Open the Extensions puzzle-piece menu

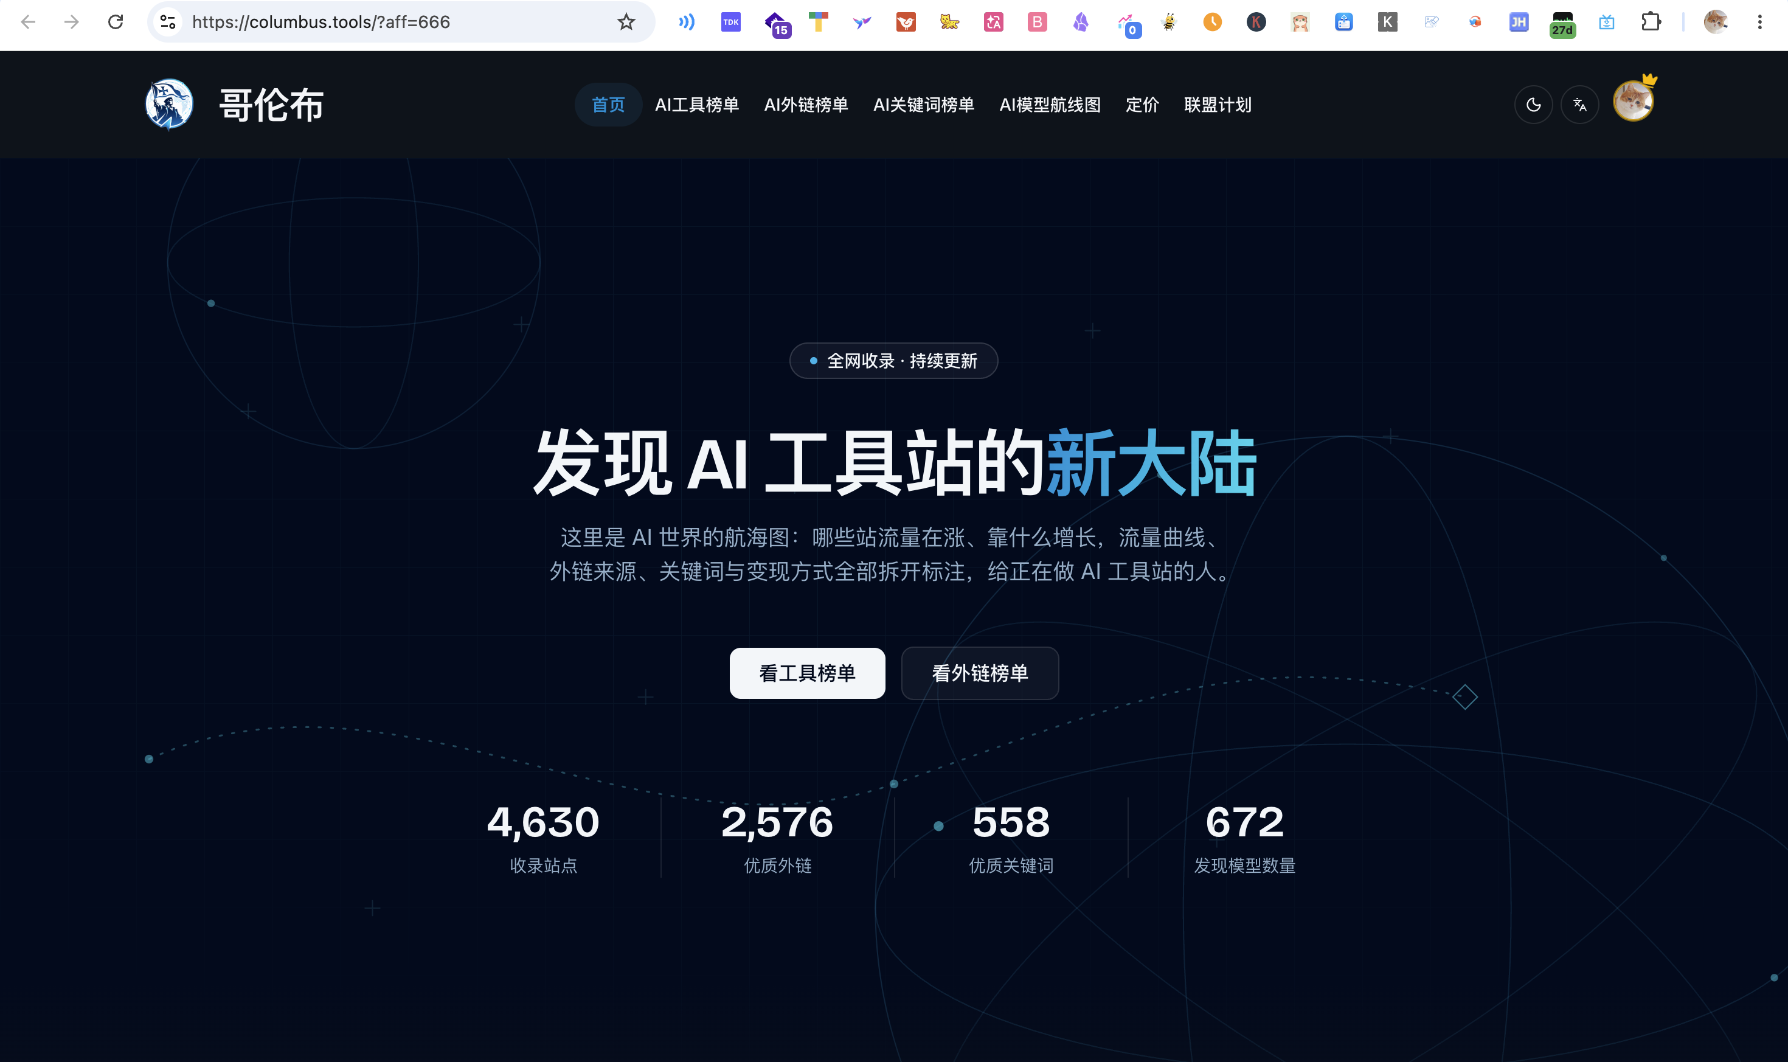tap(1651, 22)
